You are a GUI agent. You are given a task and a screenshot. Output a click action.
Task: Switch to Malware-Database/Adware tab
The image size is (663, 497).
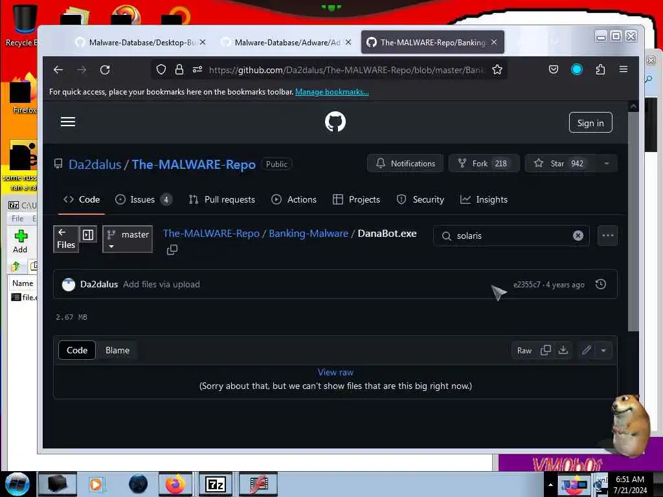[286, 42]
